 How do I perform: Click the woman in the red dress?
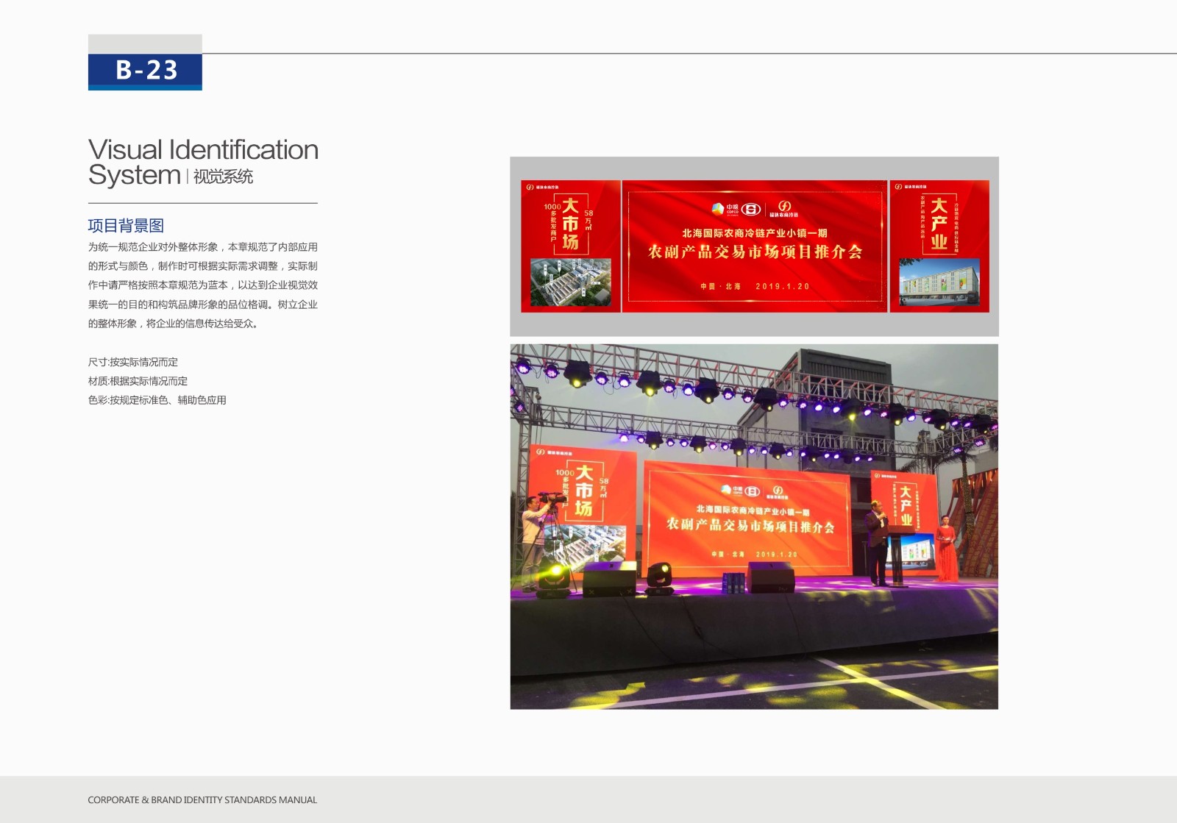tap(947, 552)
